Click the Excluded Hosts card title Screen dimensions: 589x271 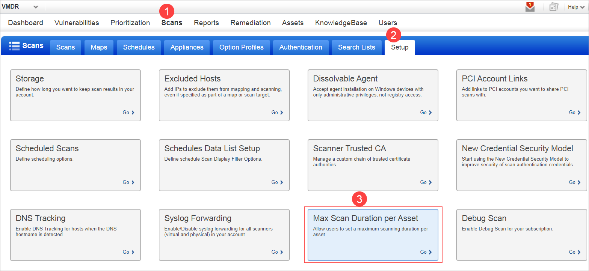click(x=192, y=79)
